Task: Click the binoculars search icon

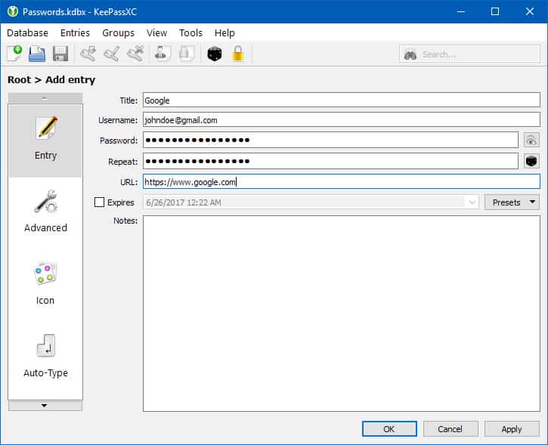Action: 410,54
